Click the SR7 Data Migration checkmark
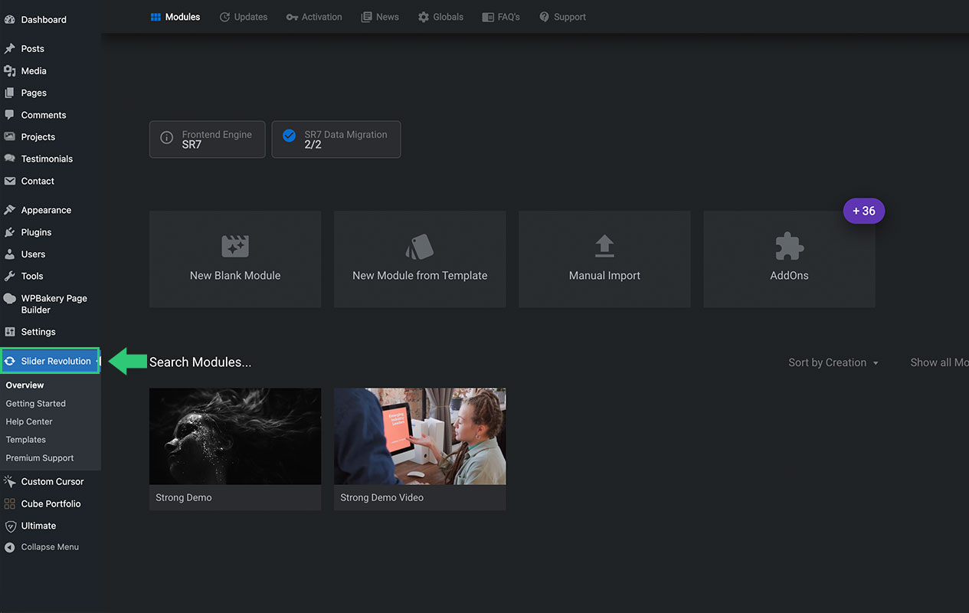The height and width of the screenshot is (613, 969). coord(289,136)
